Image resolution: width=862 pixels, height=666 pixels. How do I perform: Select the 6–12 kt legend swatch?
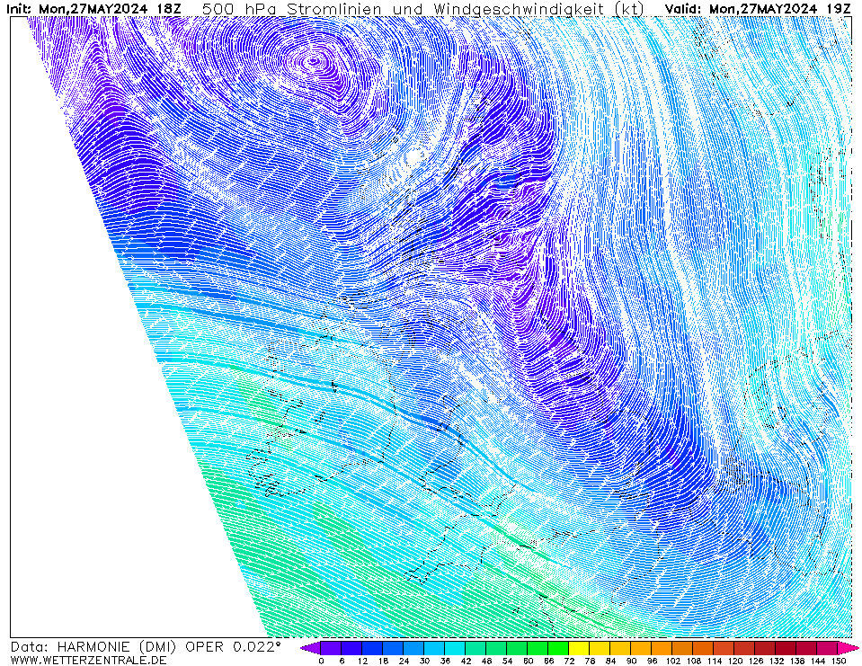351,648
